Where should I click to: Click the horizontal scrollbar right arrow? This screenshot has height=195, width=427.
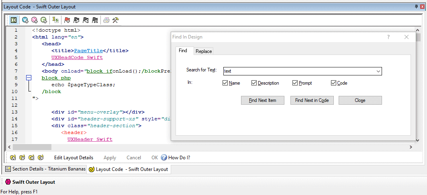point(411,147)
